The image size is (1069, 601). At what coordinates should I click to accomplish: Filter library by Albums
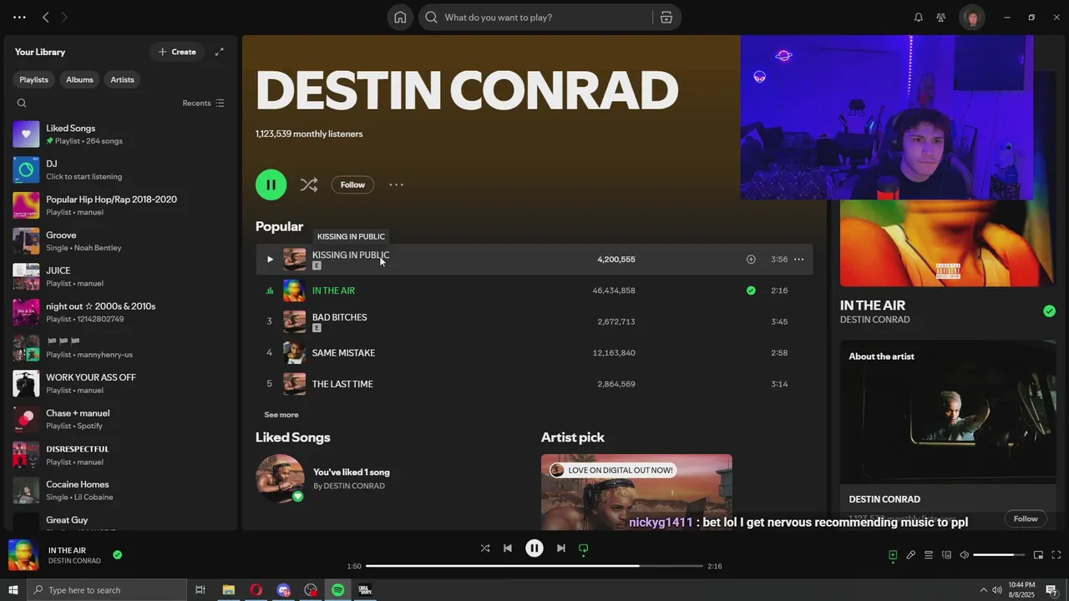click(x=79, y=79)
